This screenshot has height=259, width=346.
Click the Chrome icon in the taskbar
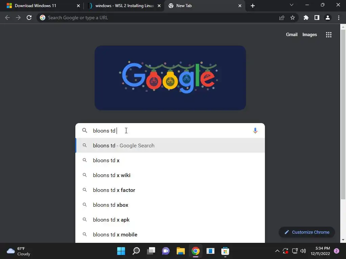(x=196, y=251)
